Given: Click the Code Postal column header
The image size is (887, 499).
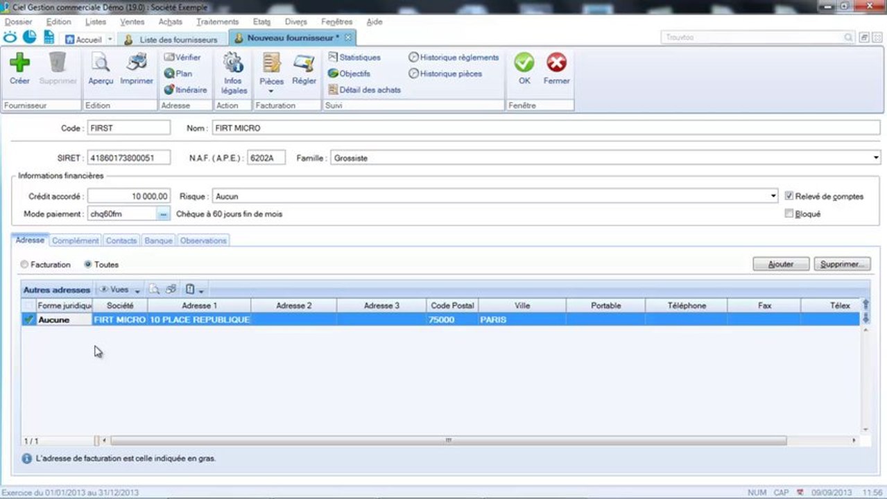Looking at the screenshot, I should [452, 305].
